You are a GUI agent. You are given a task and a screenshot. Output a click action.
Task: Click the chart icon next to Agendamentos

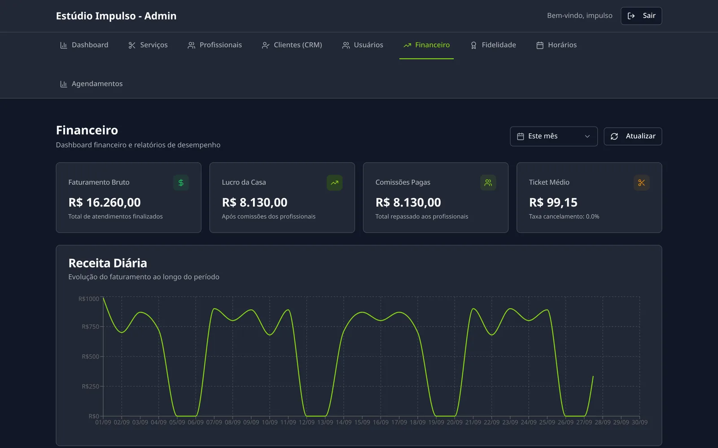click(x=64, y=84)
